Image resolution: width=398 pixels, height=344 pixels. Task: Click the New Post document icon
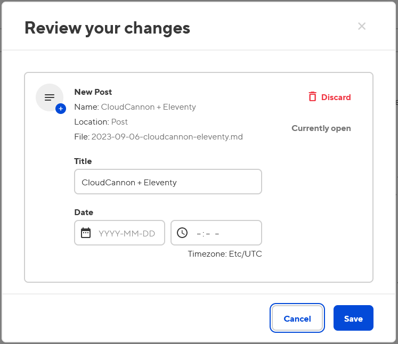(50, 97)
